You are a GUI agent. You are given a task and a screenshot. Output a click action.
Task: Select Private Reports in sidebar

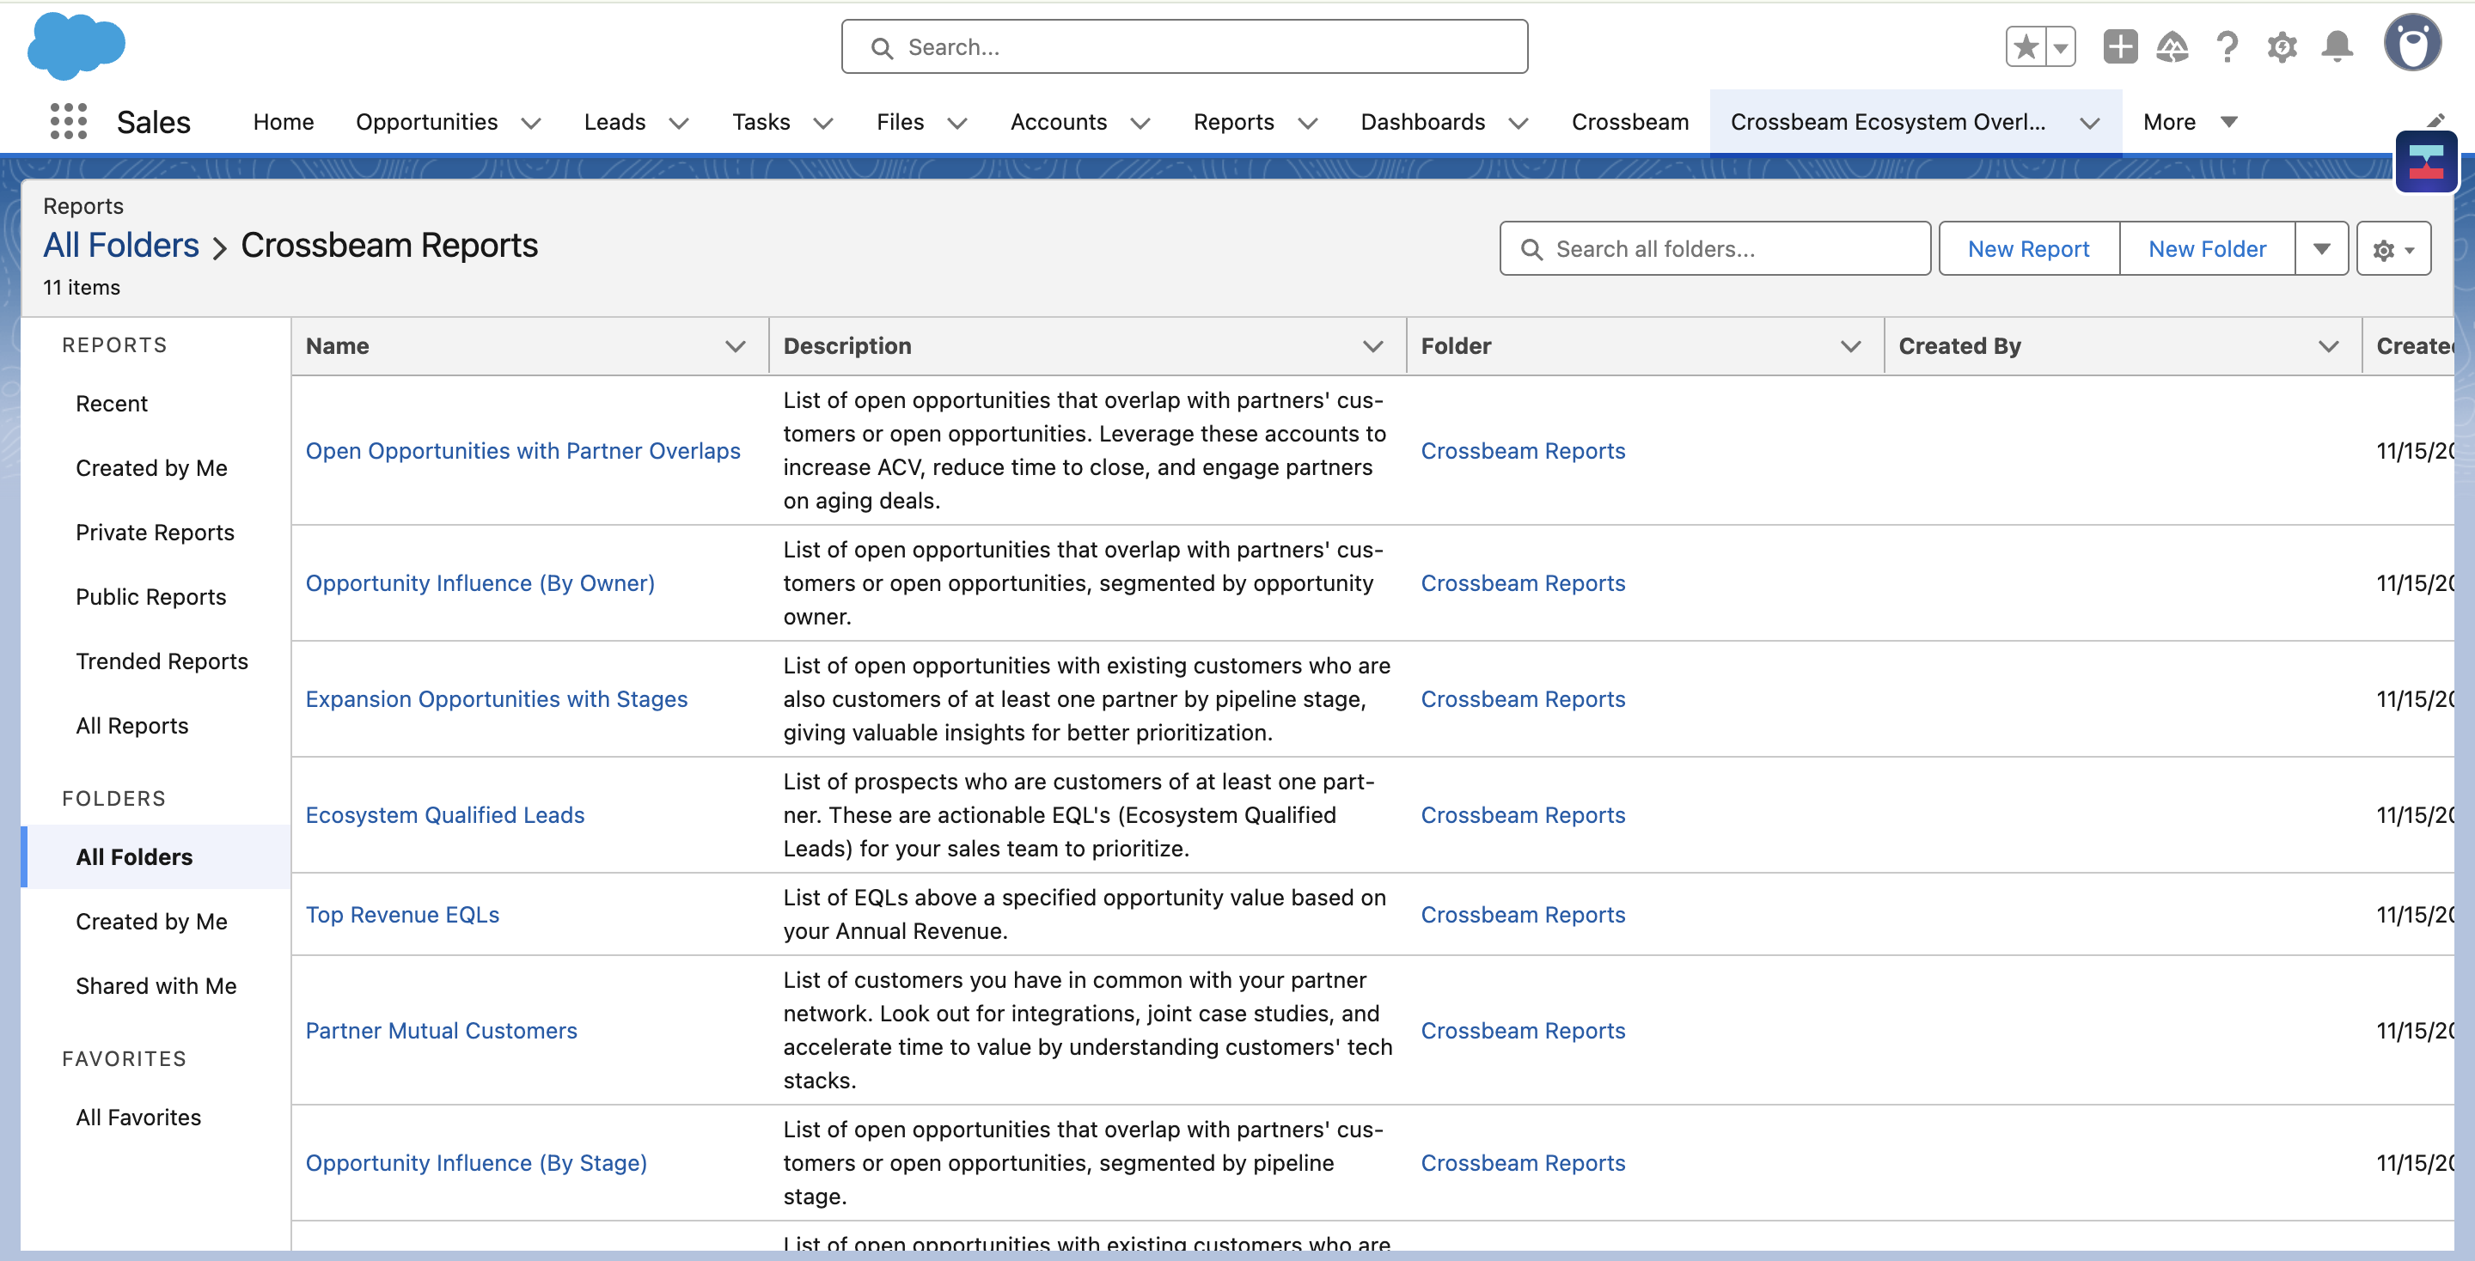(x=155, y=532)
